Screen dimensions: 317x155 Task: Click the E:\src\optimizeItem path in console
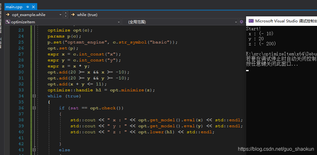click(281, 54)
